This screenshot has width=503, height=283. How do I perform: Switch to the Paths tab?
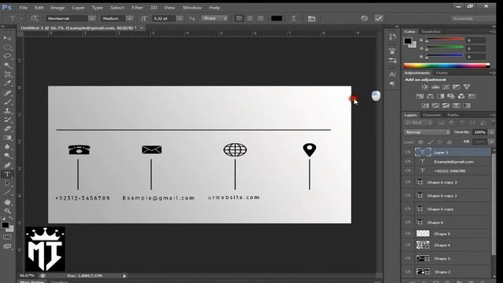click(x=453, y=115)
